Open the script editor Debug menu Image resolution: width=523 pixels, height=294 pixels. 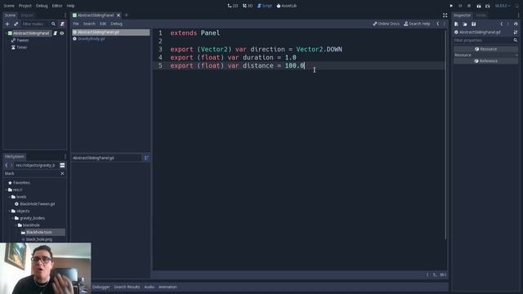click(116, 24)
